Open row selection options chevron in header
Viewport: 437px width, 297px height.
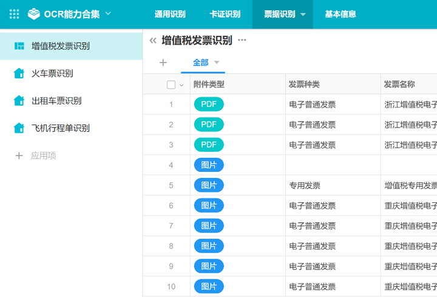(x=181, y=85)
